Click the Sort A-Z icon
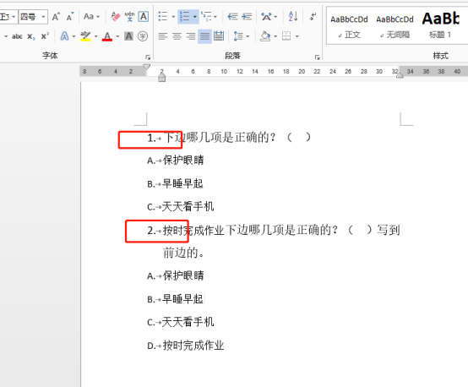Image resolution: width=468 pixels, height=387 pixels. pos(293,16)
